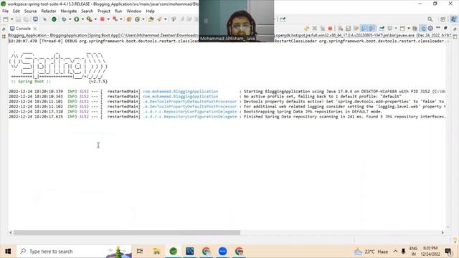Image resolution: width=459 pixels, height=258 pixels.
Task: Toggle Scroll Lock in Console toolbar
Action: click(x=348, y=29)
